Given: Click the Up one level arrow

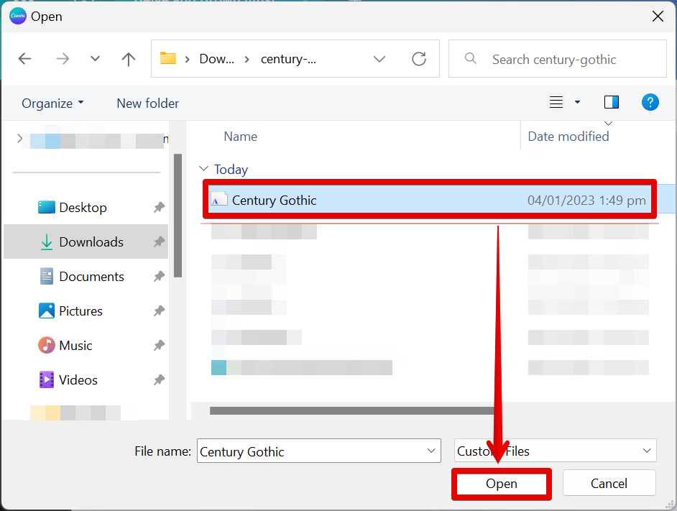Looking at the screenshot, I should (x=129, y=59).
